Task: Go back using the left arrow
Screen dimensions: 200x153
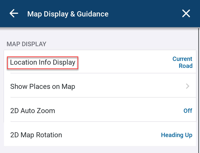Action: (x=14, y=13)
